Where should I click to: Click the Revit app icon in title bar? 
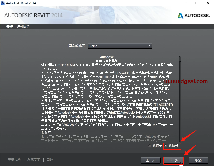point(3,3)
